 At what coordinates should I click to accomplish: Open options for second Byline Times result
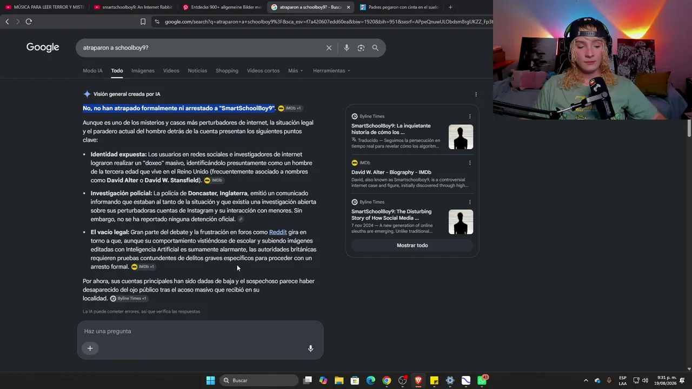pyautogui.click(x=470, y=202)
